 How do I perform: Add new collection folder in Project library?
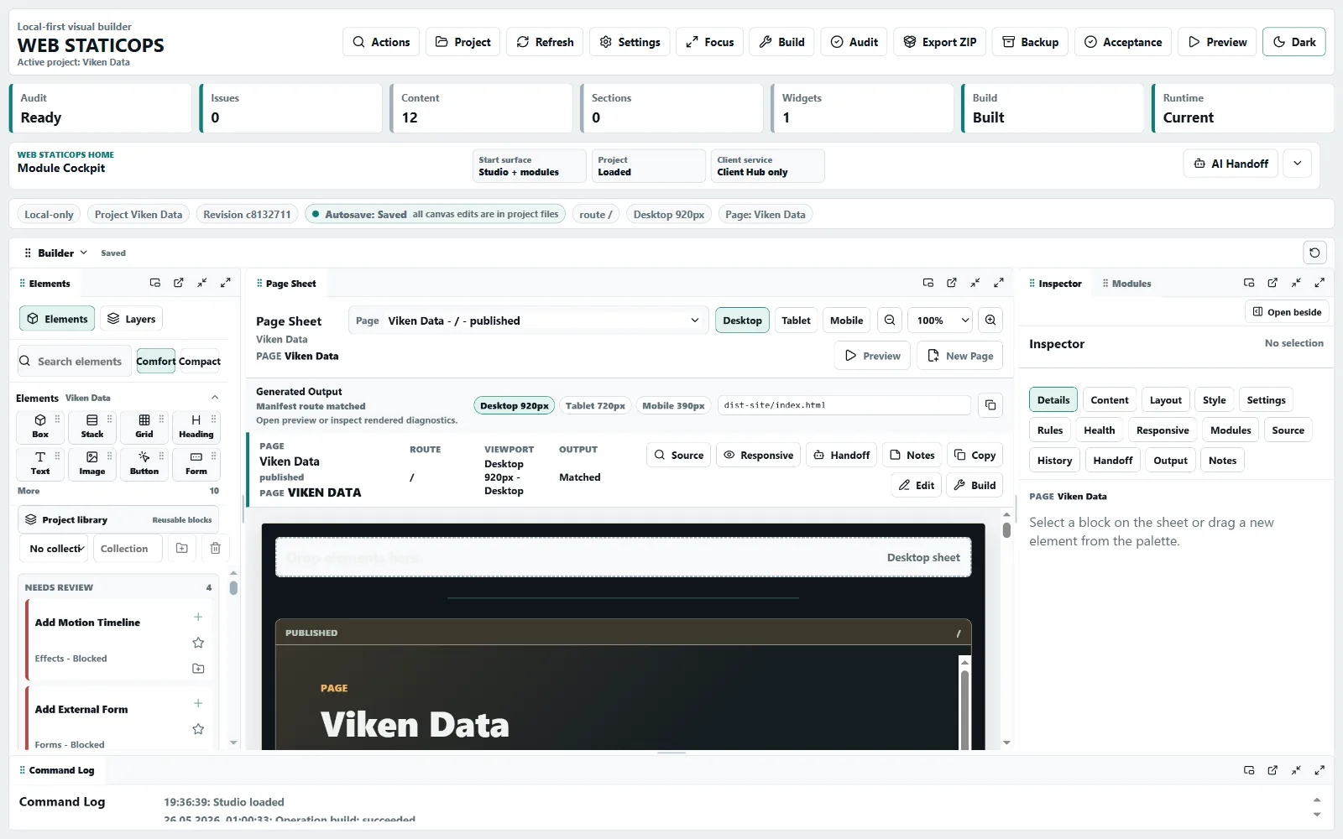tap(182, 548)
